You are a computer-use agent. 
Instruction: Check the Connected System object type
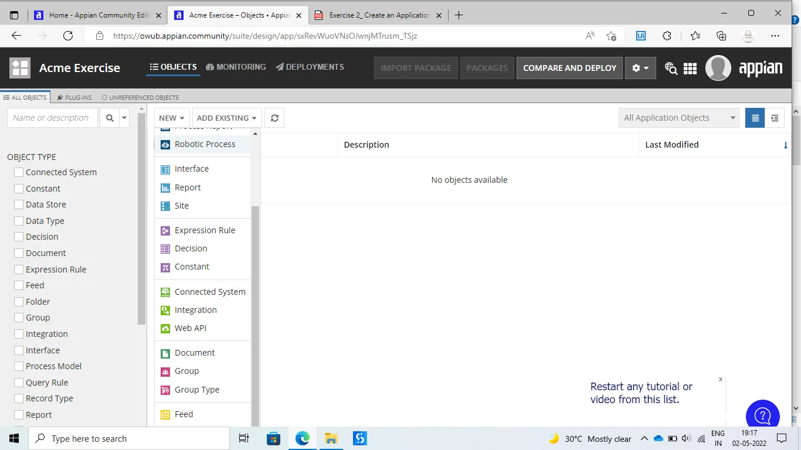[x=19, y=172]
